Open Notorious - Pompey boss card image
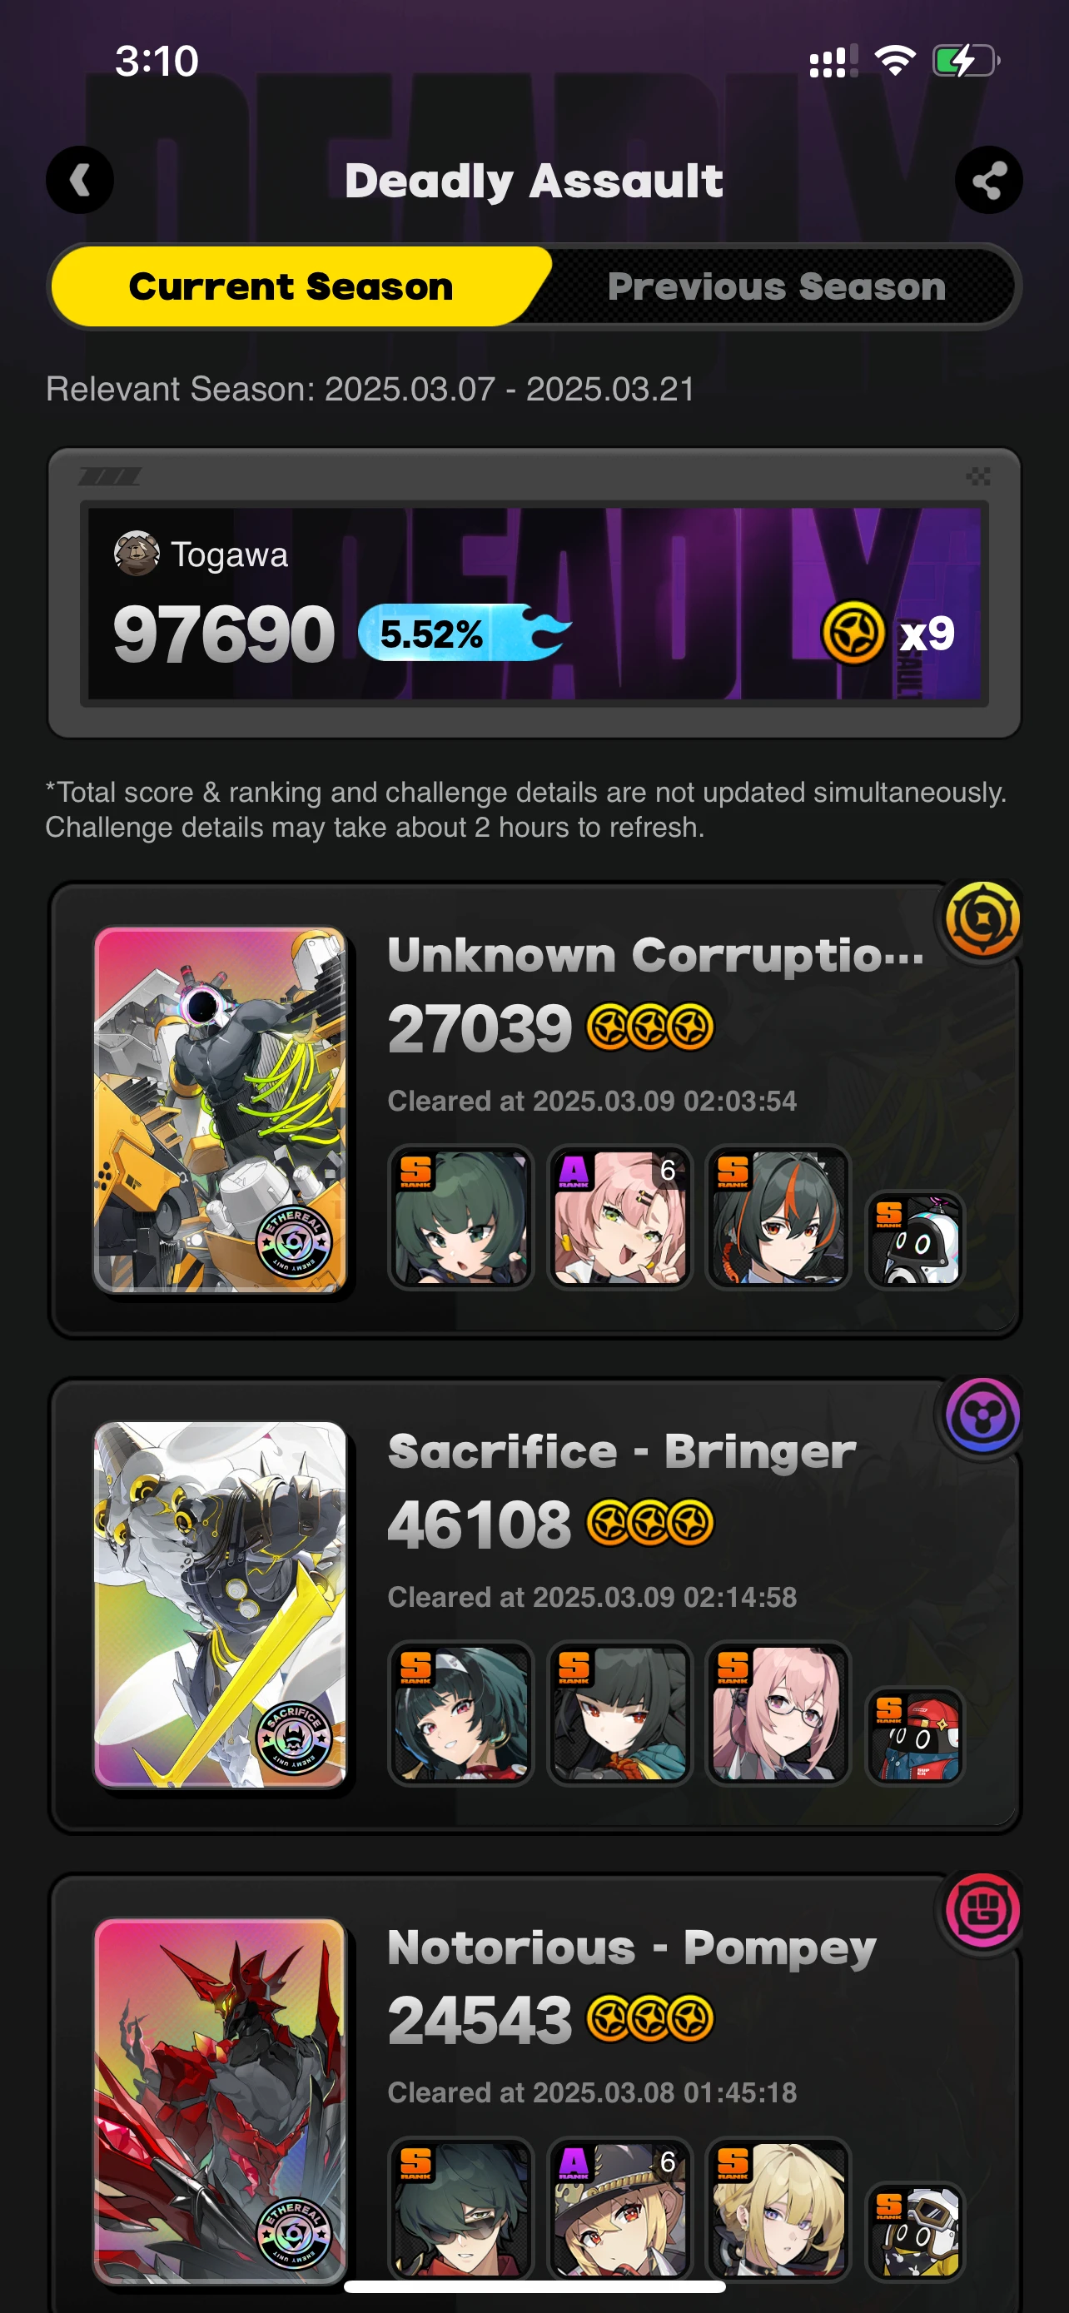Image resolution: width=1069 pixels, height=2313 pixels. [x=220, y=2101]
